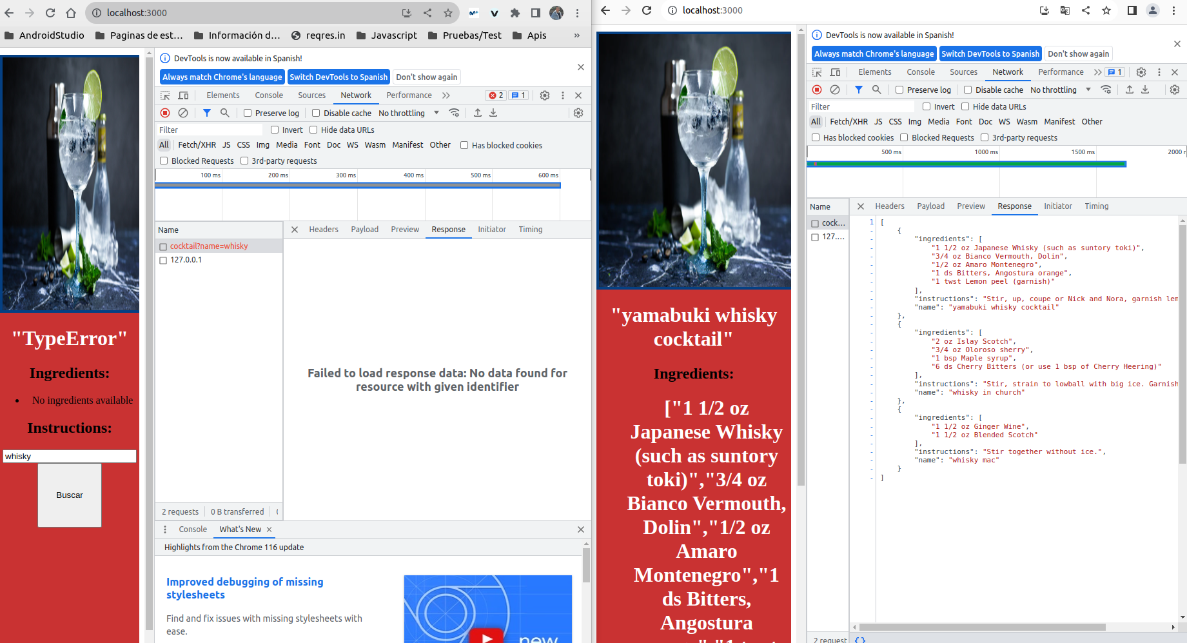This screenshot has height=643, width=1187.
Task: Play the What's New video thumbnail
Action: click(487, 637)
